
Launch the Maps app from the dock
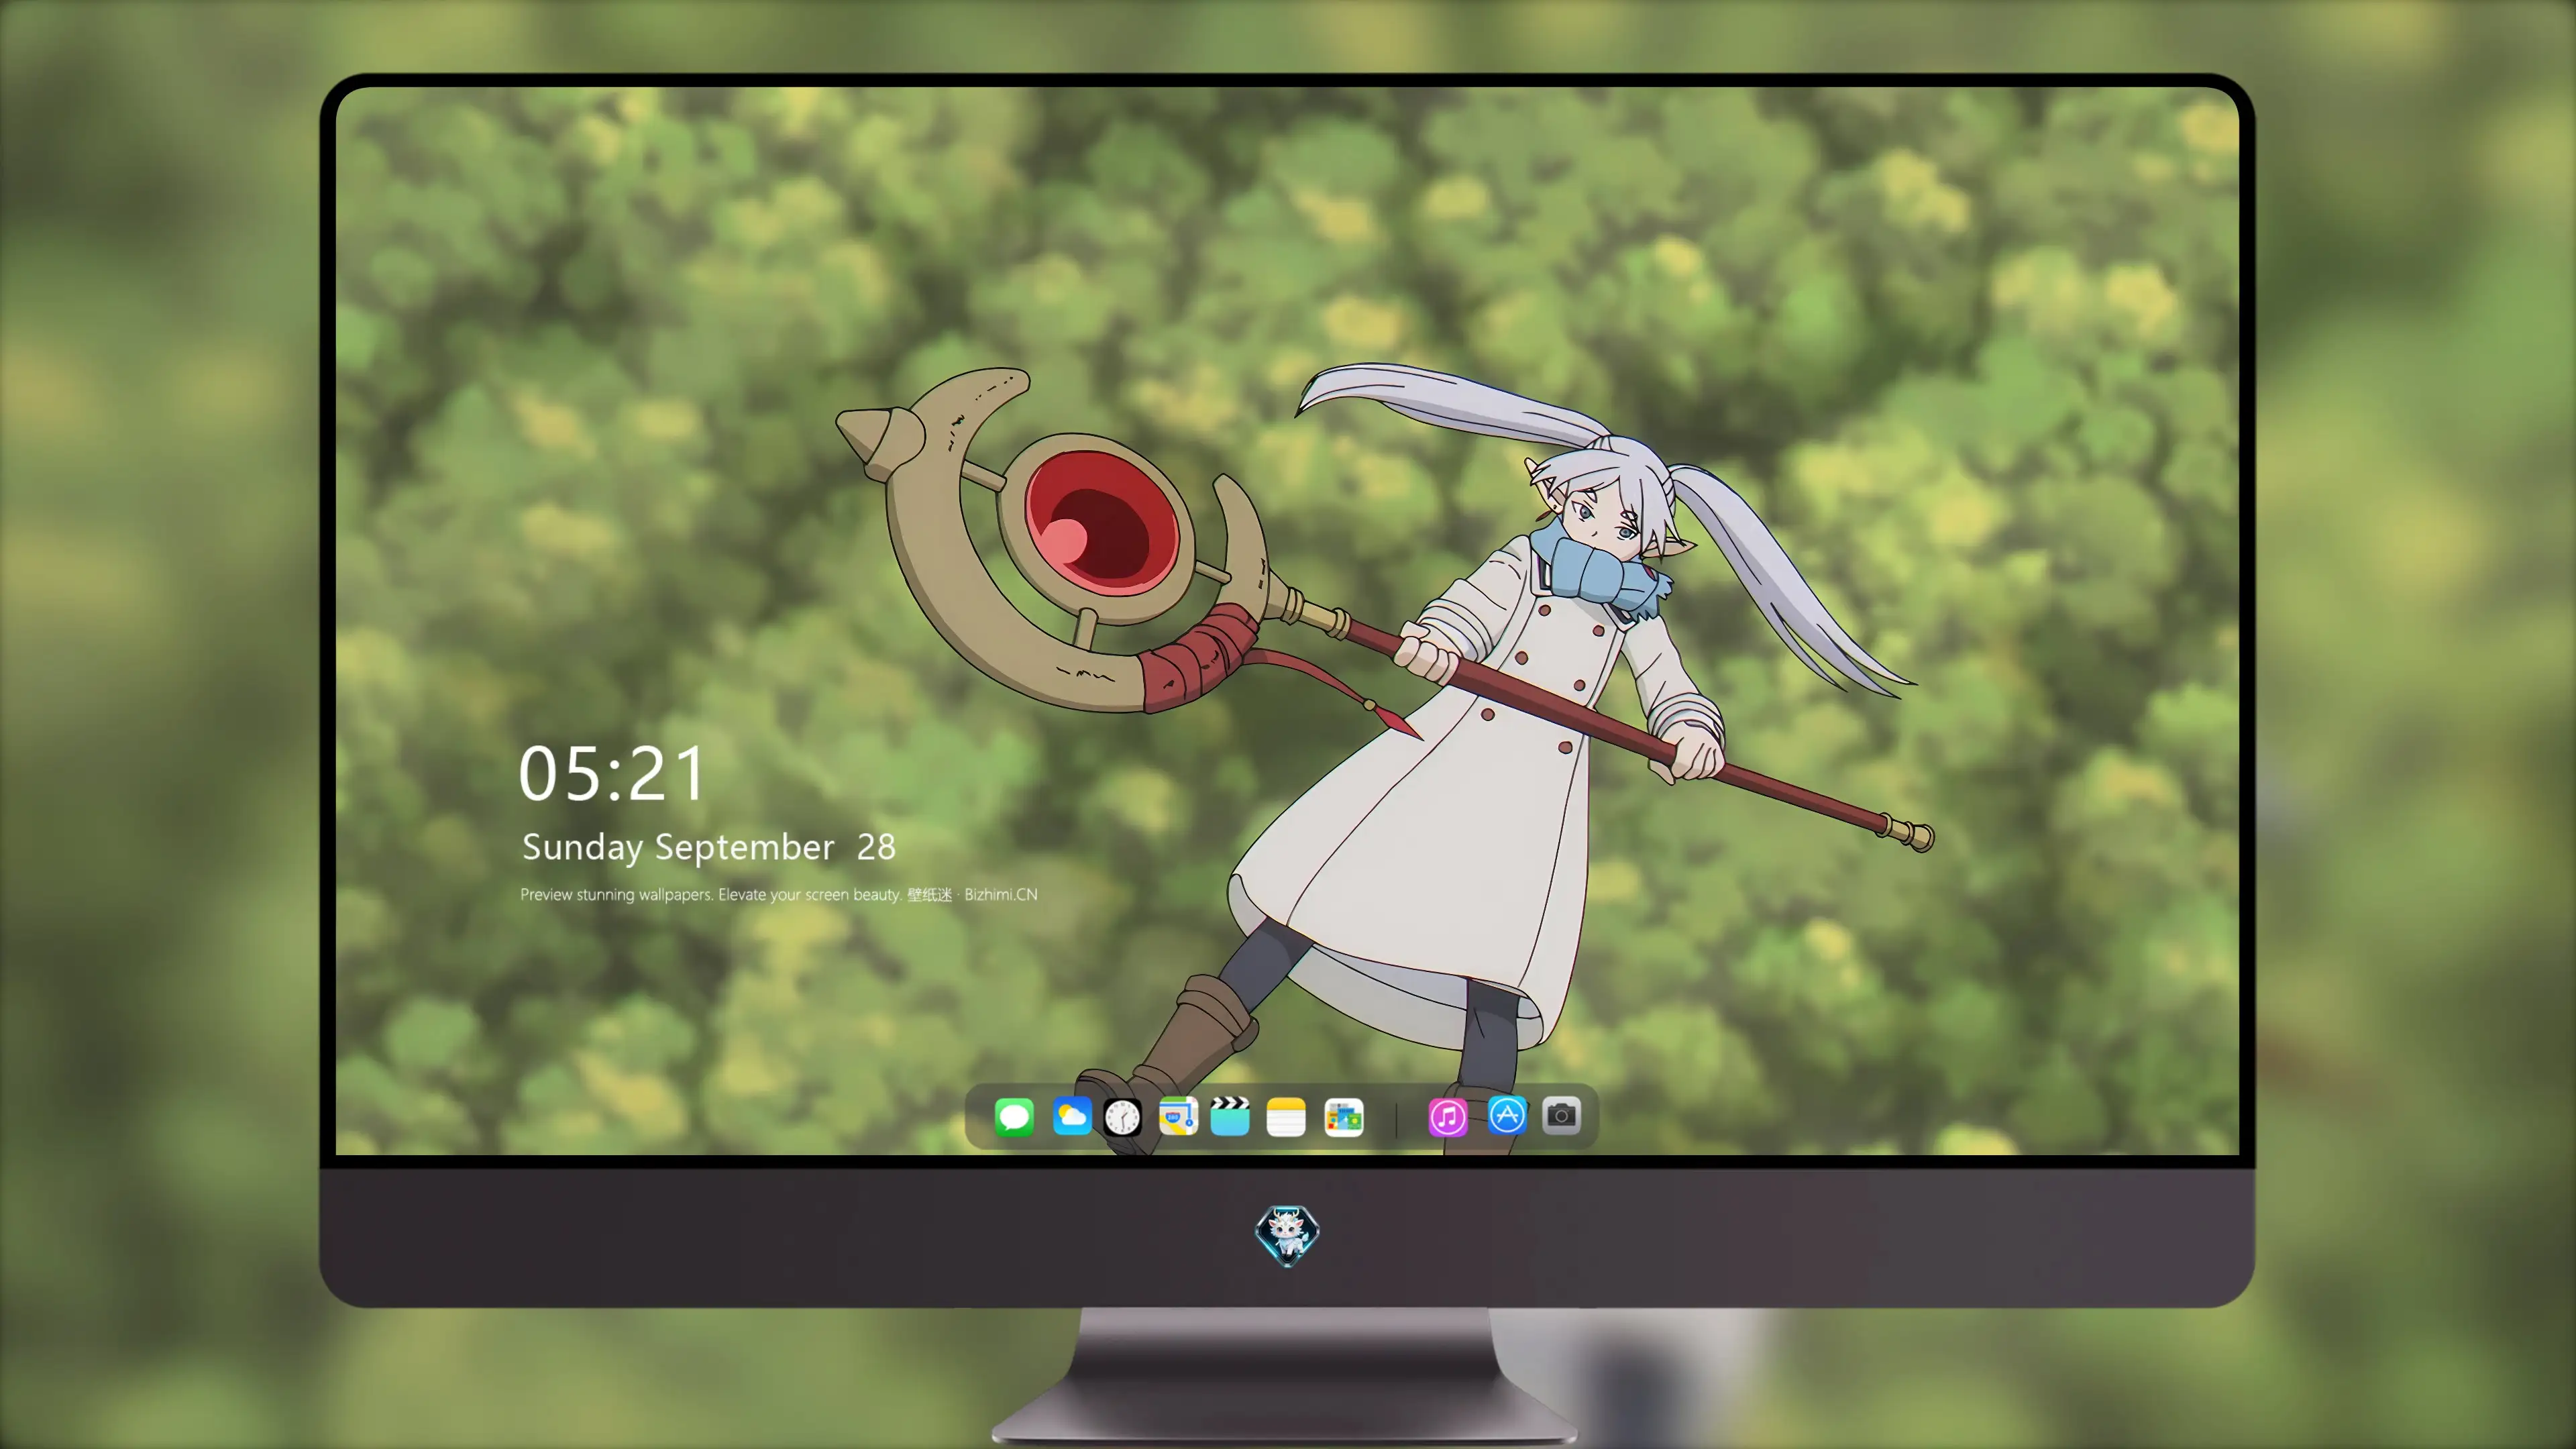(1178, 1116)
